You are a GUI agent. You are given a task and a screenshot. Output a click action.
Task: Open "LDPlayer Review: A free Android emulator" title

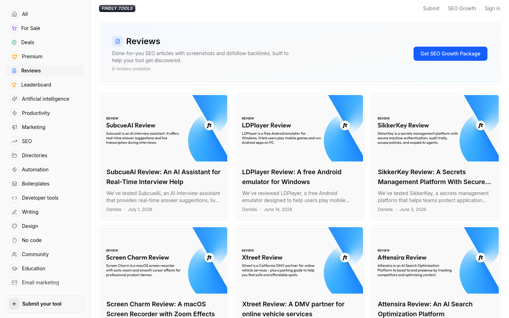pyautogui.click(x=292, y=177)
